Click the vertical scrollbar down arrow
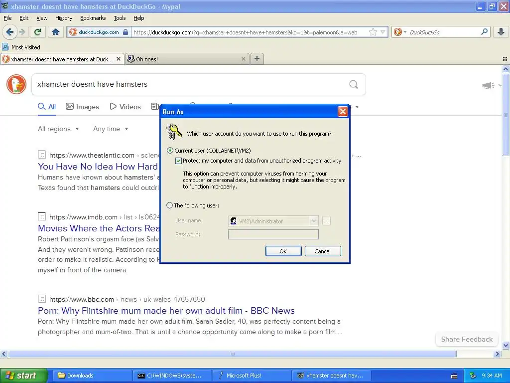 506,345
